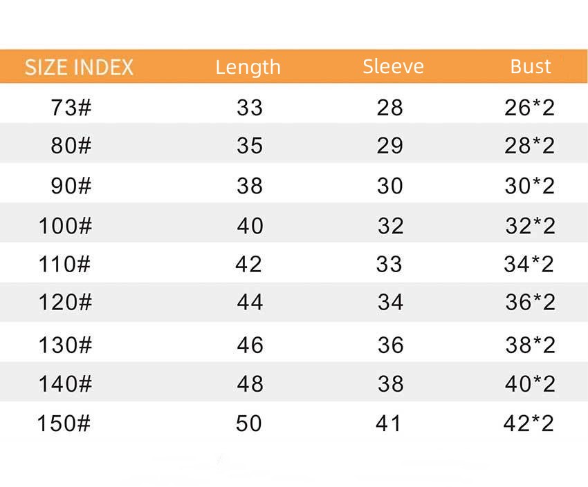Click the 73# size label
Image resolution: width=588 pixels, height=487 pixels.
pos(71,108)
